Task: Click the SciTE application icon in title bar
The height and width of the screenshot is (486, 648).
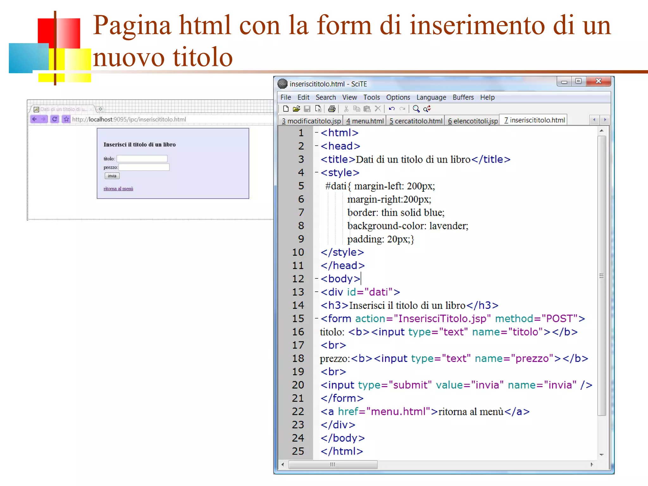Action: tap(282, 84)
